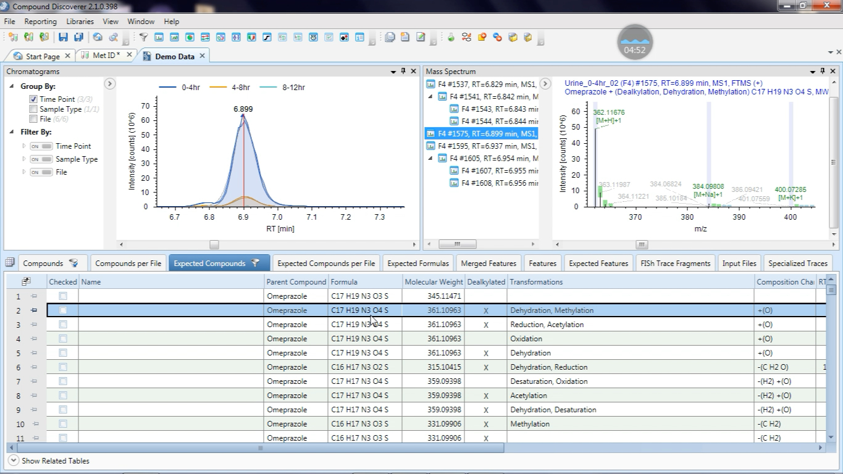Expand the Time Point filter tree
Viewport: 843px width, 474px height.
pyautogui.click(x=24, y=146)
